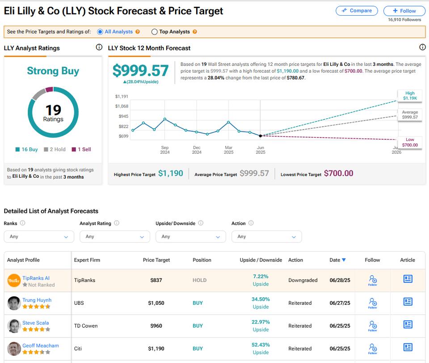Click the TD Cowen firm name
This screenshot has width=429, height=363.
(86, 326)
